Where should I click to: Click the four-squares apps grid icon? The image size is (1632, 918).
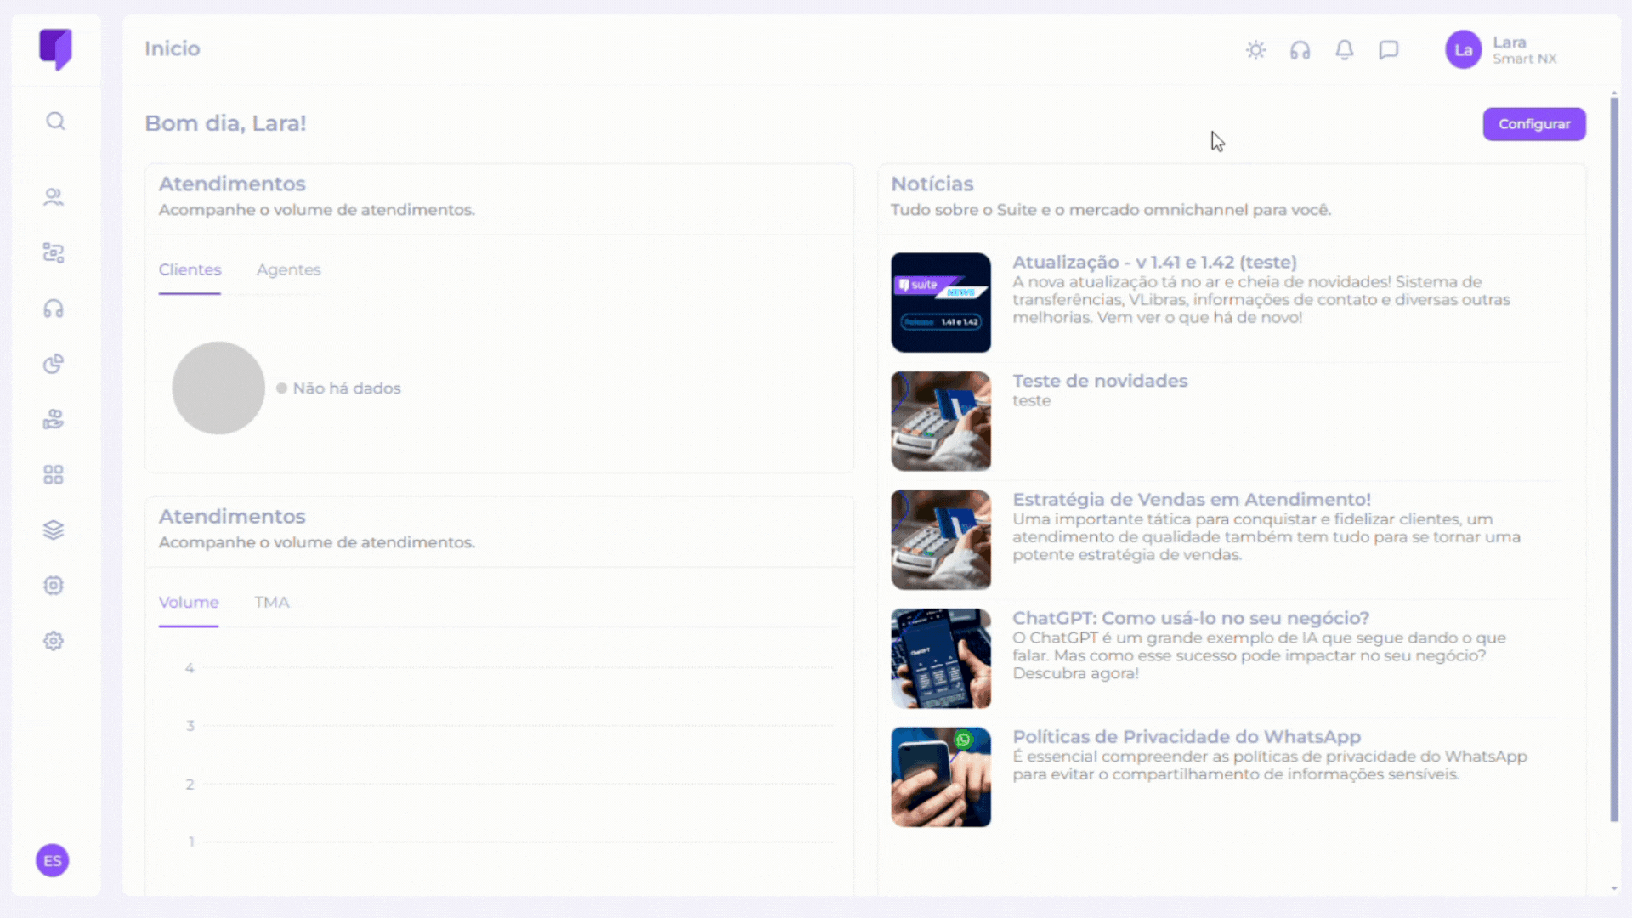coord(54,474)
